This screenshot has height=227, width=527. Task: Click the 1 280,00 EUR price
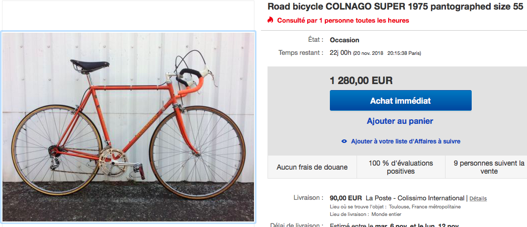pyautogui.click(x=361, y=81)
